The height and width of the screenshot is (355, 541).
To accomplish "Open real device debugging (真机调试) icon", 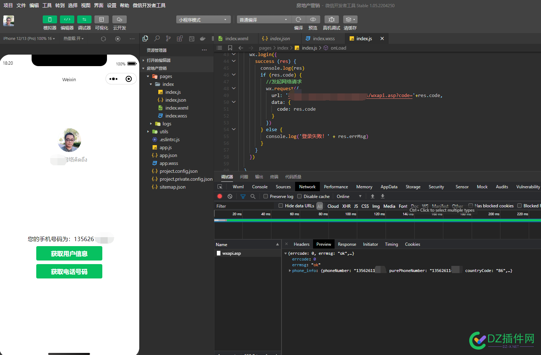I will tap(332, 19).
